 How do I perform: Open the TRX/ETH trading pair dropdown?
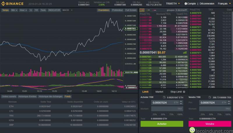173,3
